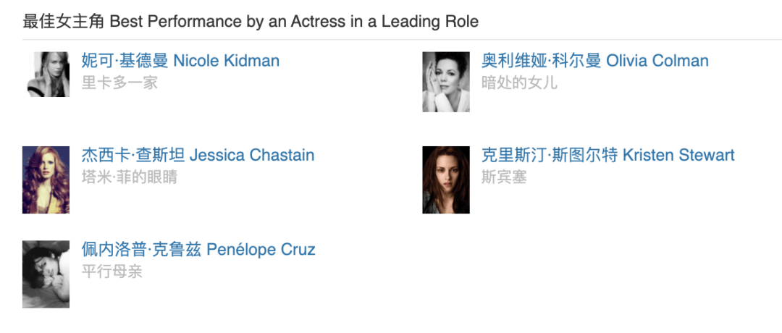Open the Kristen Stewart English name link
The width and height of the screenshot is (782, 333).
click(x=678, y=155)
